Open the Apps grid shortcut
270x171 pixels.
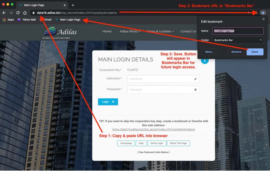8,19
